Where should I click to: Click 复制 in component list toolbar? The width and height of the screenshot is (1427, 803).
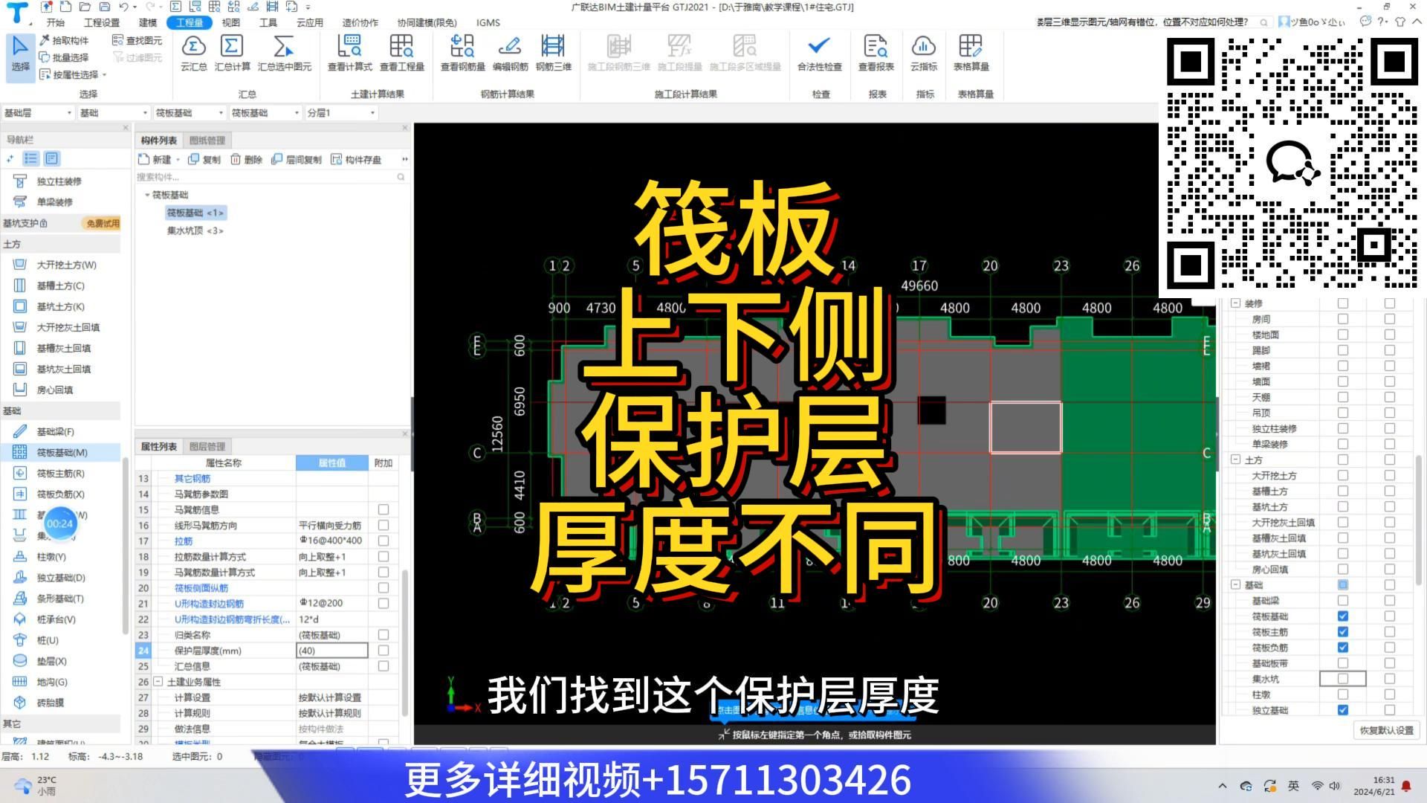tap(204, 159)
